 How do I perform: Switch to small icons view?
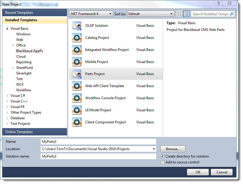pos(179,14)
